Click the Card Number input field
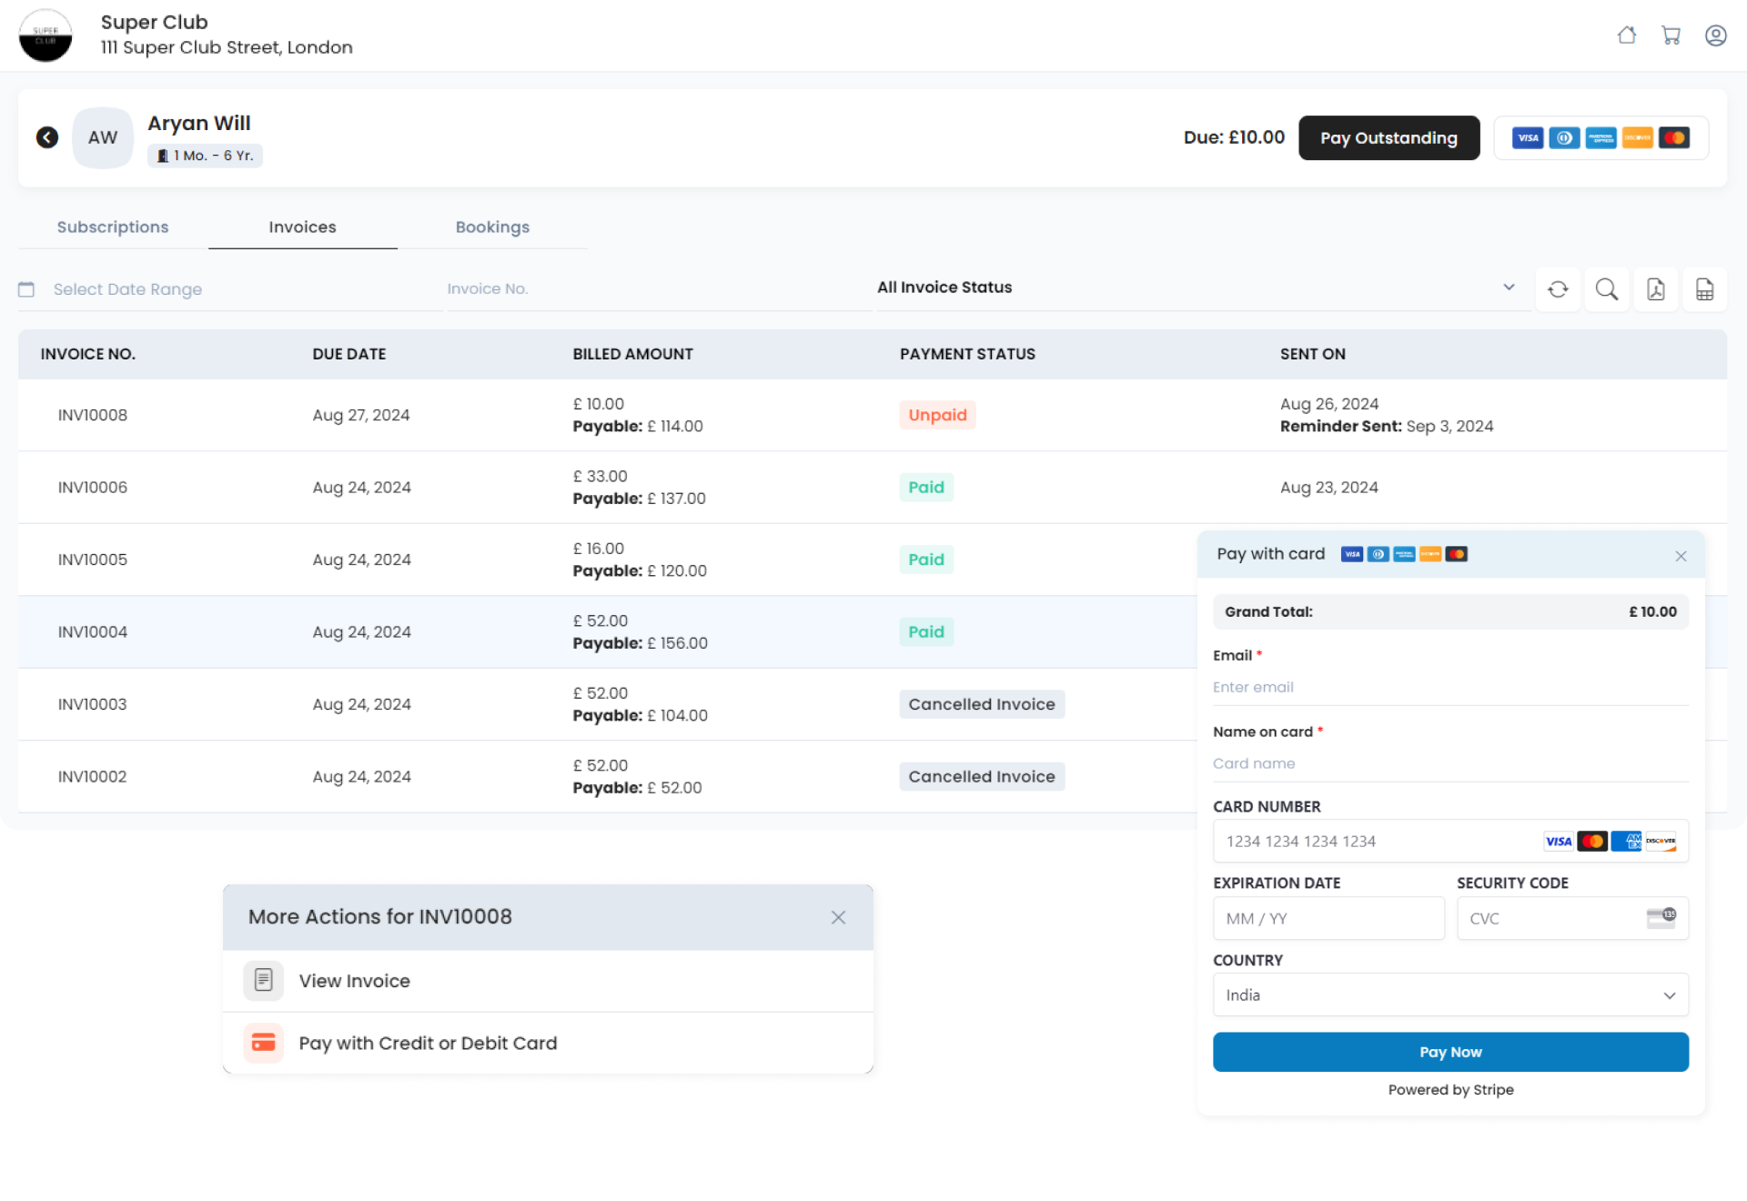Screen dimensions: 1747x1201 (x=1449, y=840)
